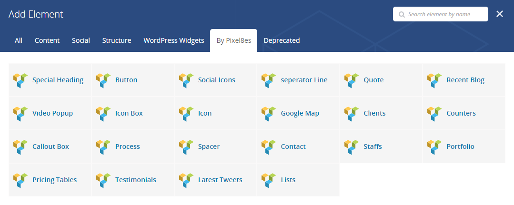Viewport: 514px width, 205px height.
Task: Show the Structure elements tab
Action: tap(117, 40)
